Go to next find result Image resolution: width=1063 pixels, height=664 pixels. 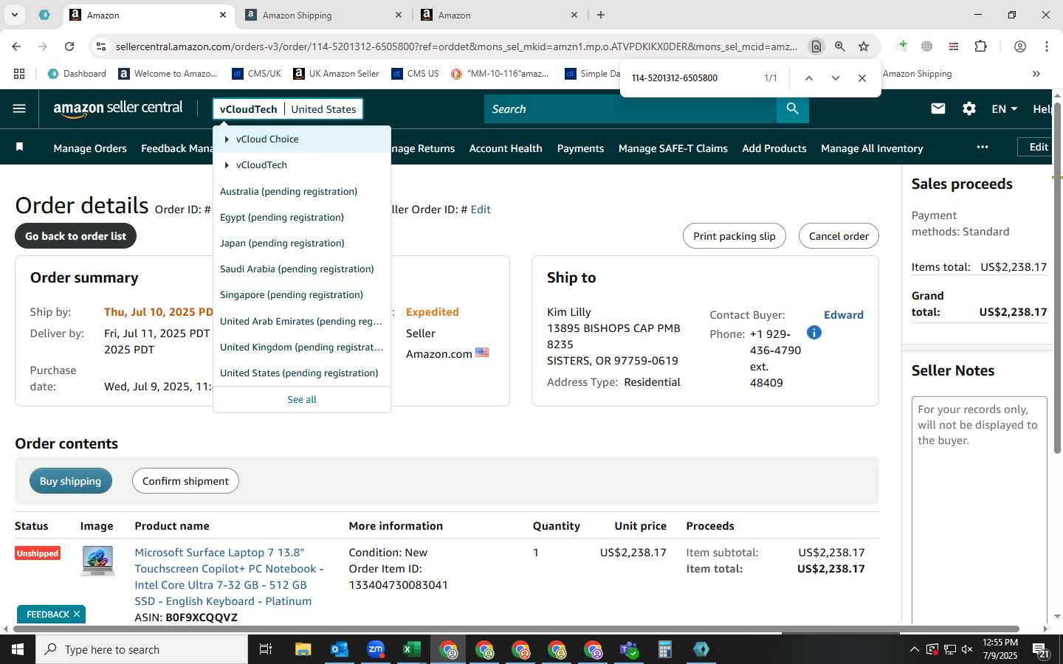[x=836, y=77]
